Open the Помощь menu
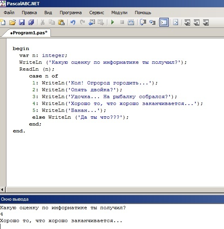 pos(143,13)
